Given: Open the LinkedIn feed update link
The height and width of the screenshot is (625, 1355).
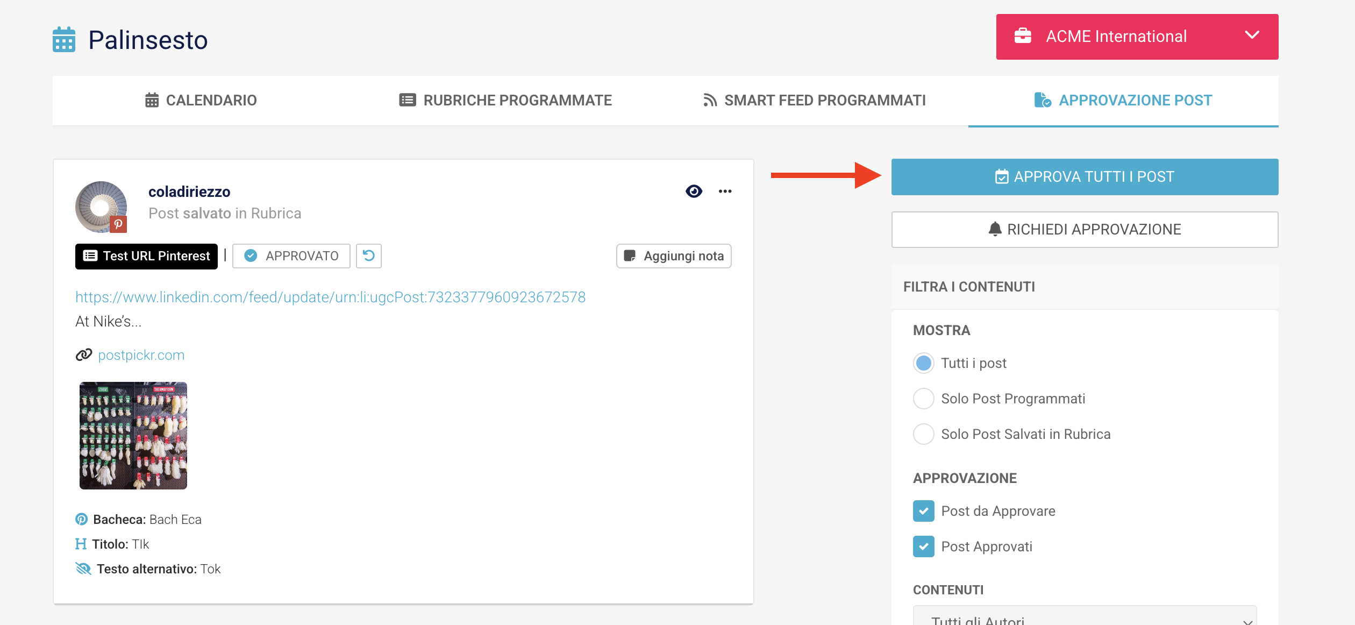Looking at the screenshot, I should pos(330,297).
